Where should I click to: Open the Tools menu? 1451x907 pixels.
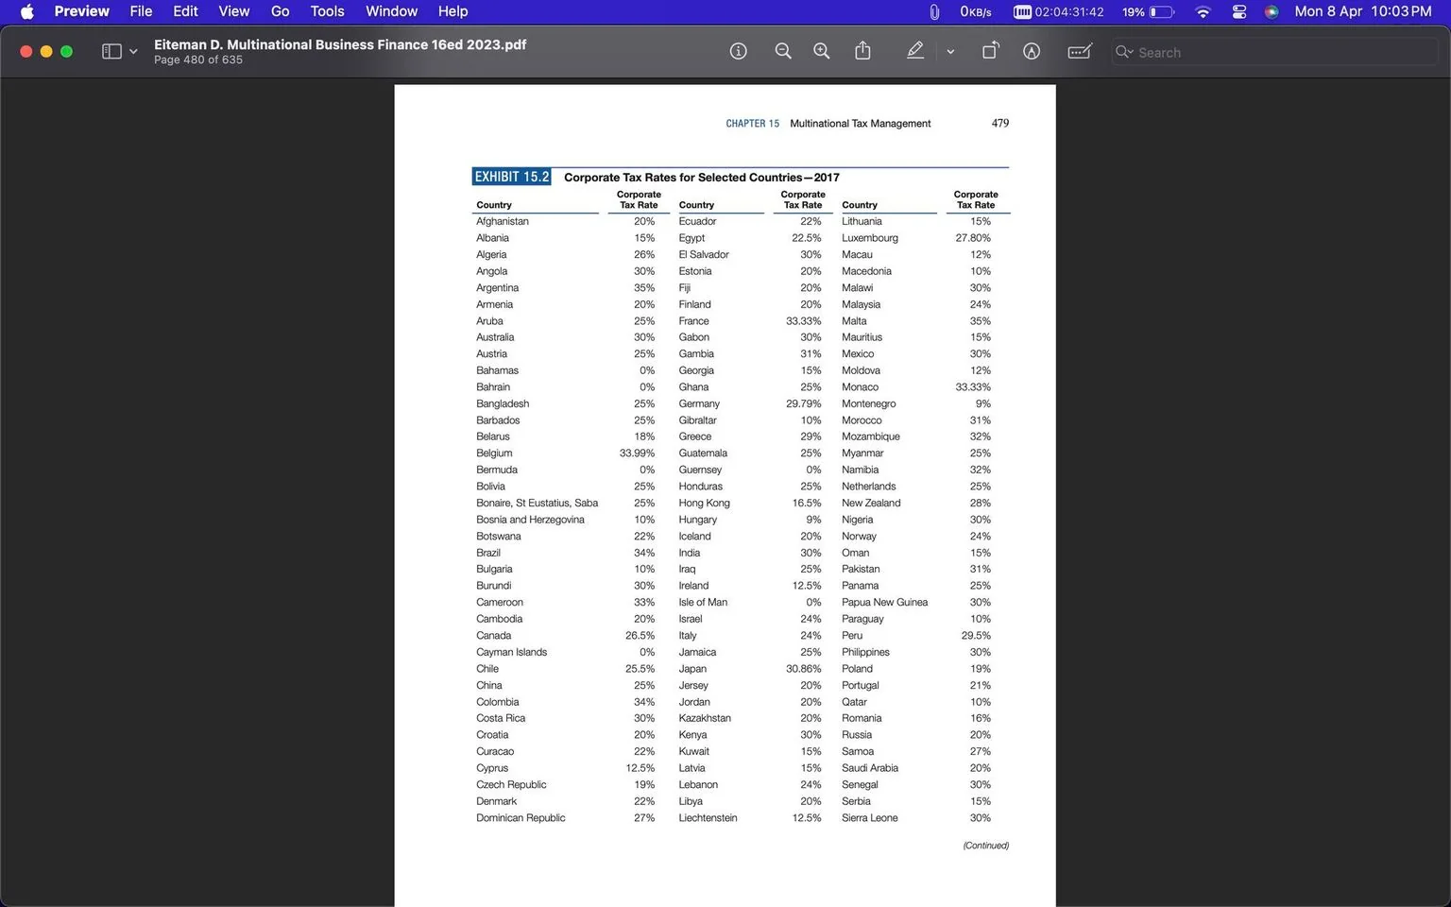327,11
